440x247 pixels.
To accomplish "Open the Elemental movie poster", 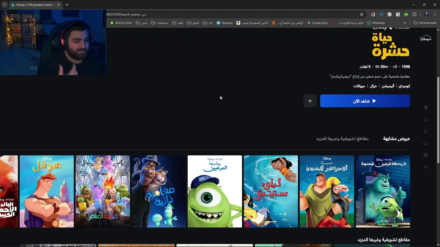I will click(103, 191).
